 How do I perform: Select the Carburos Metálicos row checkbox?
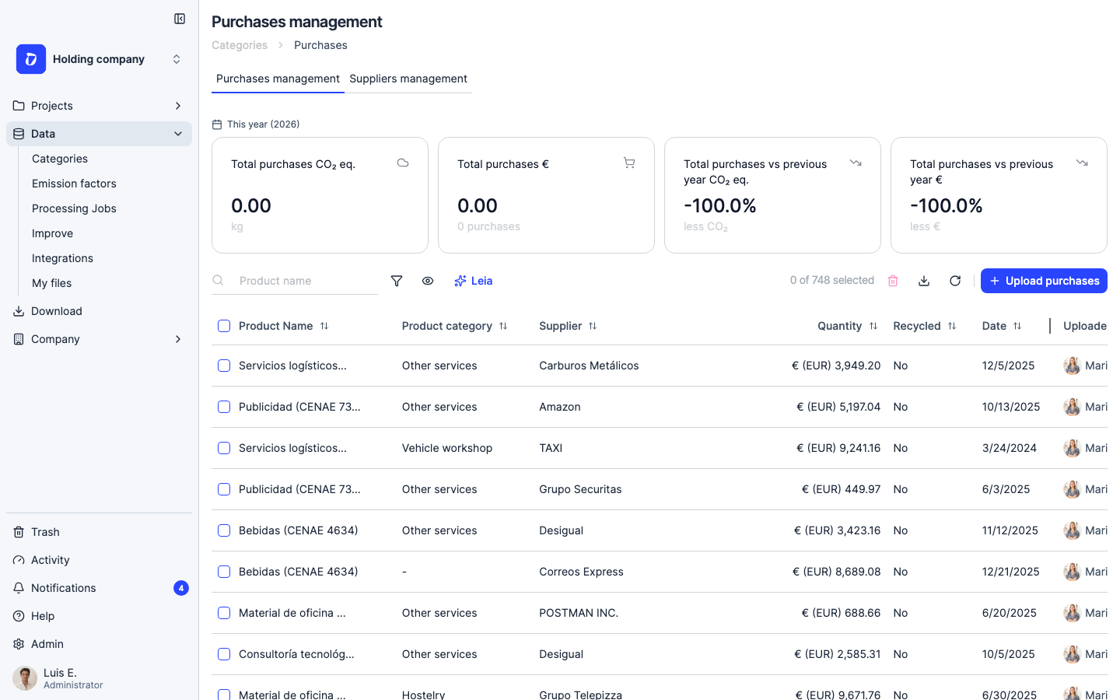pyautogui.click(x=224, y=366)
